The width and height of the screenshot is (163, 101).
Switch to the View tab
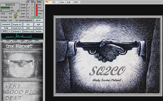coord(62,2)
